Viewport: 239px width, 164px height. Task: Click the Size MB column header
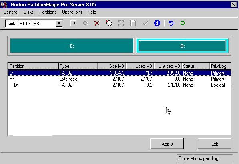coord(112,66)
